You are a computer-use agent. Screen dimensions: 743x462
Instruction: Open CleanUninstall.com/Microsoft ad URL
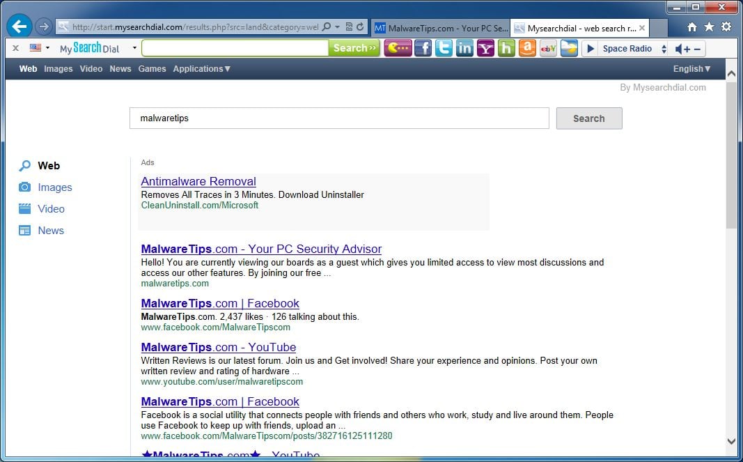click(199, 206)
